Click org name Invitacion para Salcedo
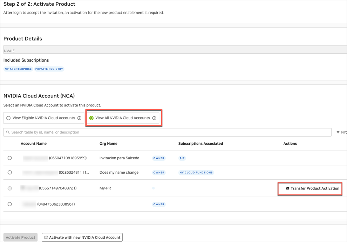Image resolution: width=347 pixels, height=242 pixels. click(119, 158)
